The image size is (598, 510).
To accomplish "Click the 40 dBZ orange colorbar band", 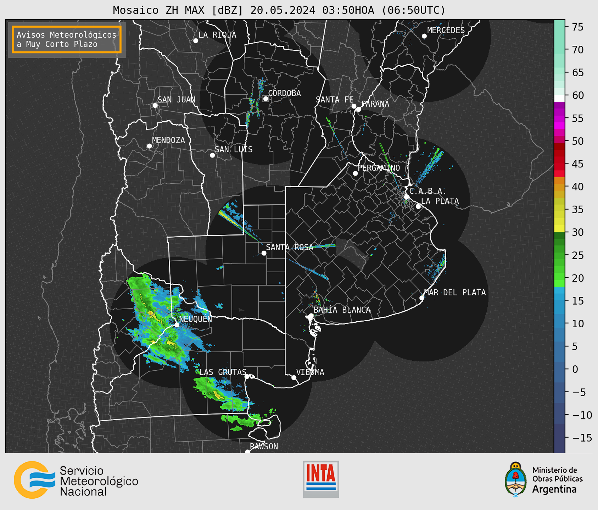I will [559, 187].
